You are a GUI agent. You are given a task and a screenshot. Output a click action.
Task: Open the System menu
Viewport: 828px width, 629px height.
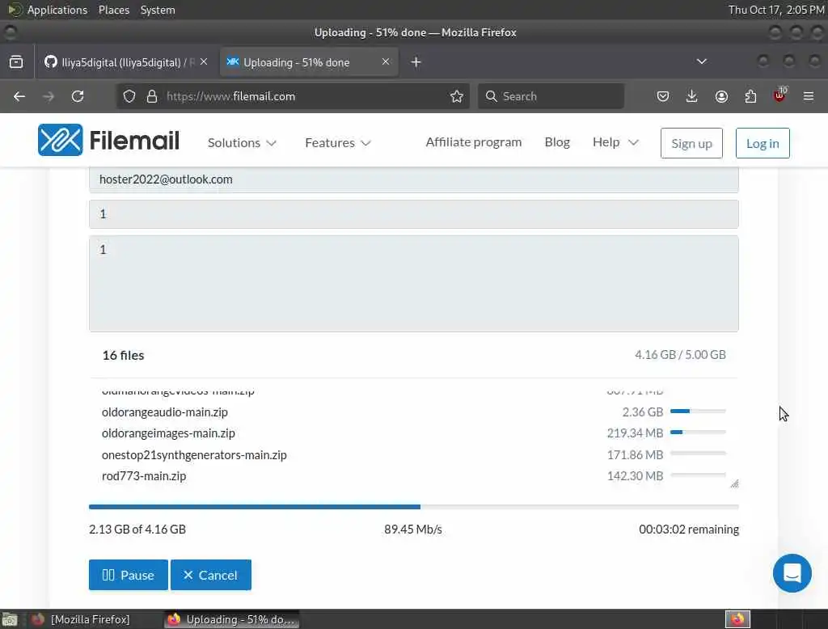tap(158, 10)
